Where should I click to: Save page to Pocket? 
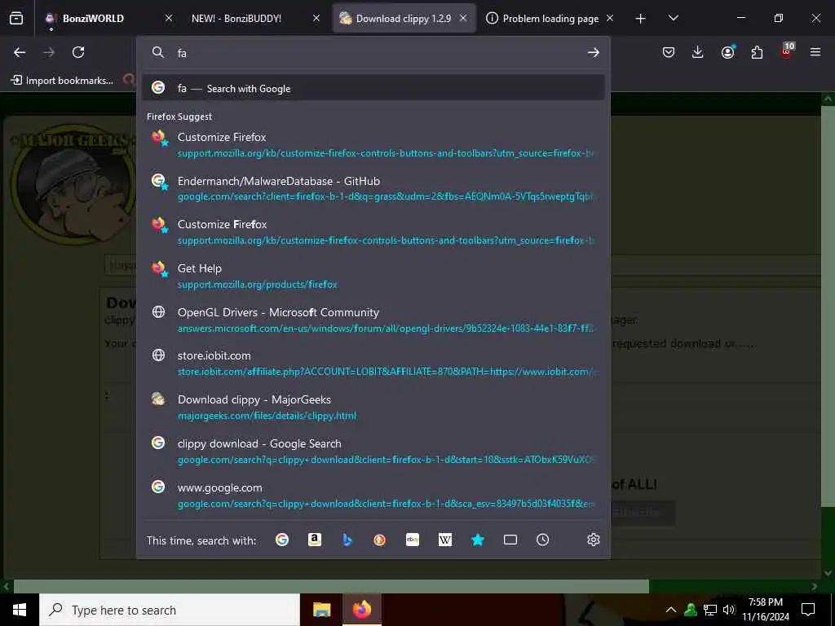click(x=669, y=52)
